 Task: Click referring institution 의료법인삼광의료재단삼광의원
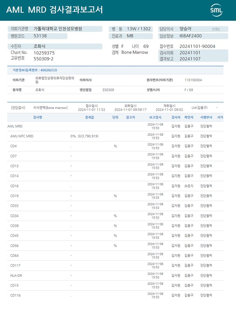pos(55,80)
